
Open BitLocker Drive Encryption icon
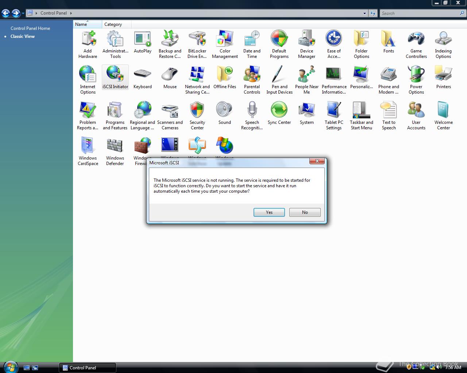(197, 44)
